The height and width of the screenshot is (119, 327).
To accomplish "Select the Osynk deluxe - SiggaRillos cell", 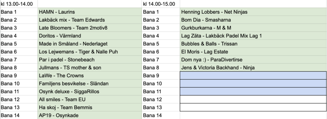I will pyautogui.click(x=90, y=91).
